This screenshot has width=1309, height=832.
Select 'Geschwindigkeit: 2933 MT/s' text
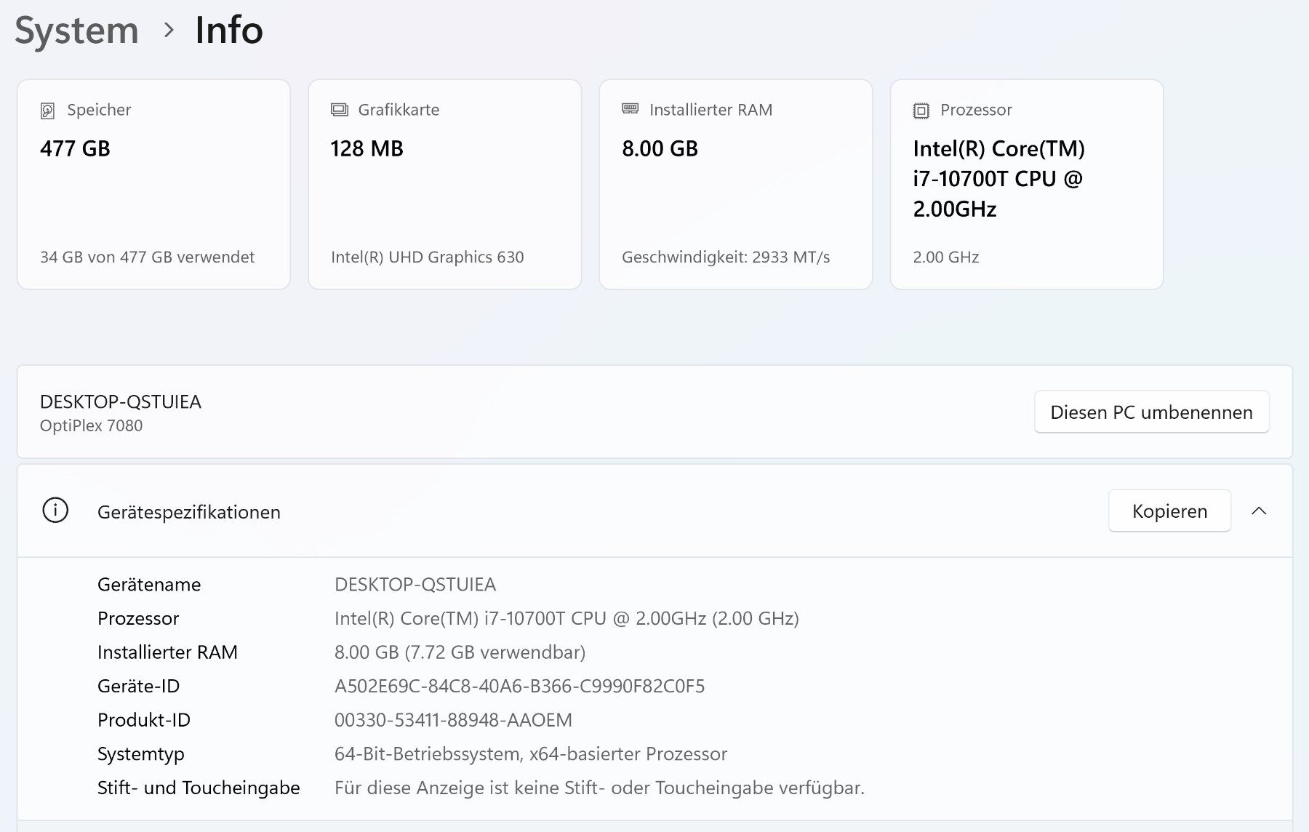pyautogui.click(x=726, y=257)
